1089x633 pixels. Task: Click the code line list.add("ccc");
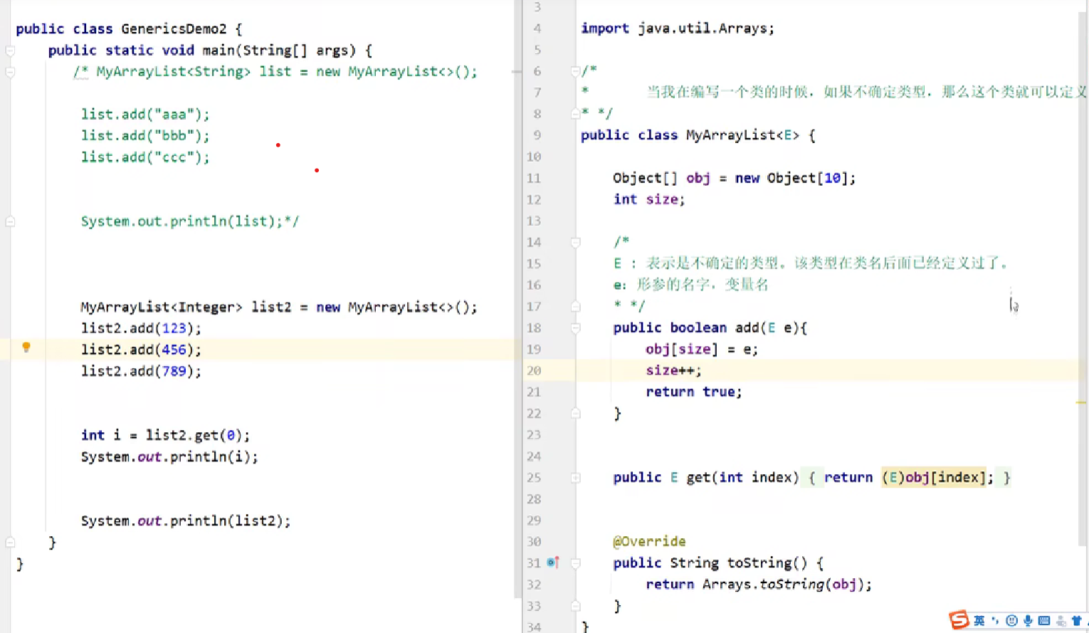[145, 157]
